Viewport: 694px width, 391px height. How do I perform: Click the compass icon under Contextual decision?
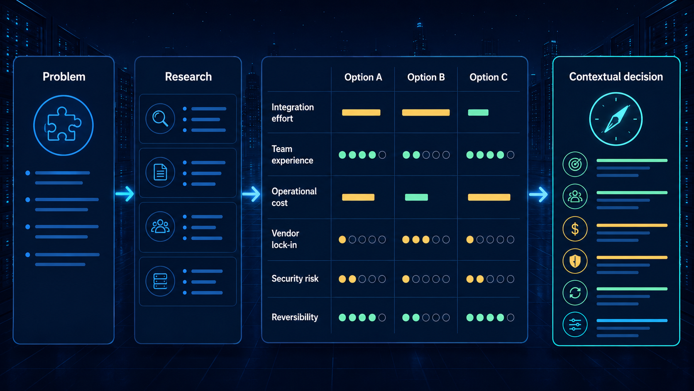(616, 119)
